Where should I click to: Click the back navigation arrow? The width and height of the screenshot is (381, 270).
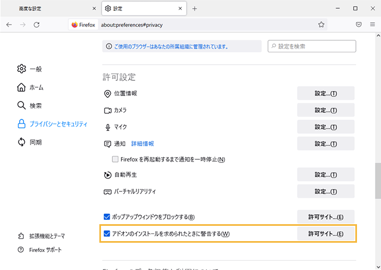coord(9,25)
